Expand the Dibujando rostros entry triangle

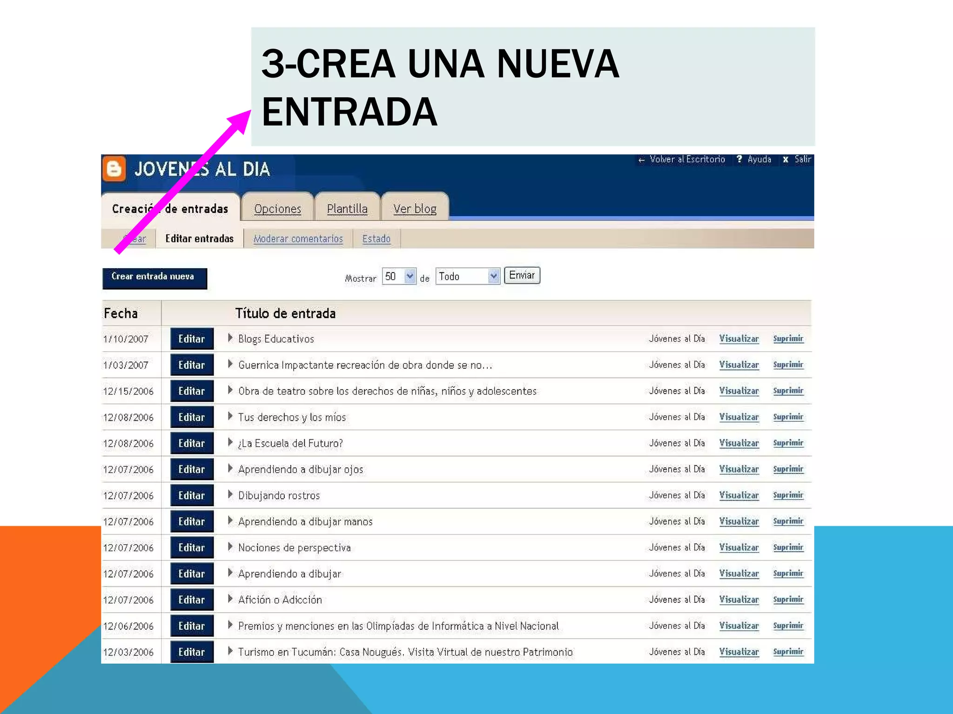pos(230,494)
